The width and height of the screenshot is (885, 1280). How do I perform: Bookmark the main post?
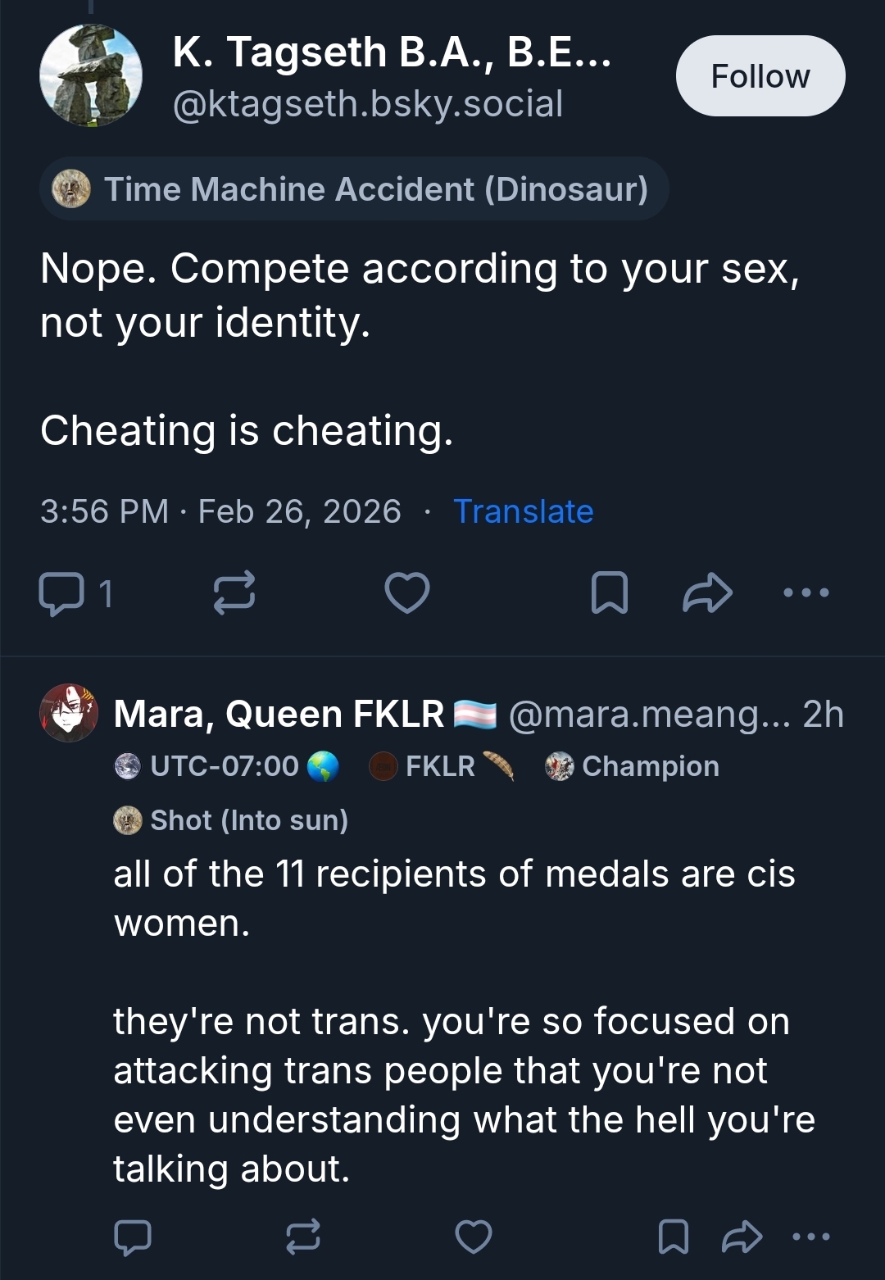610,593
